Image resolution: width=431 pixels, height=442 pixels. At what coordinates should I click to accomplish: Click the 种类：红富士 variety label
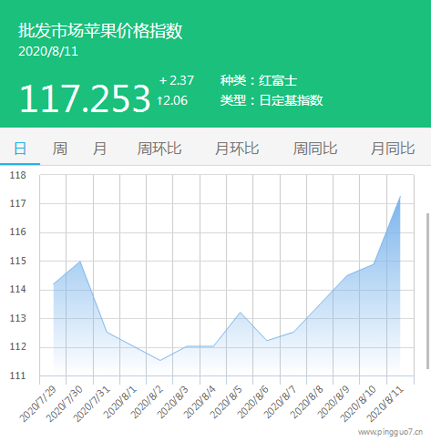click(259, 80)
